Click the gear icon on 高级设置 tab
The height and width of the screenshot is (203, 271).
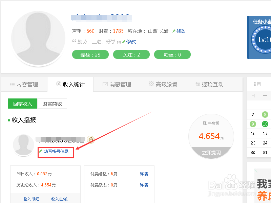tap(151, 84)
